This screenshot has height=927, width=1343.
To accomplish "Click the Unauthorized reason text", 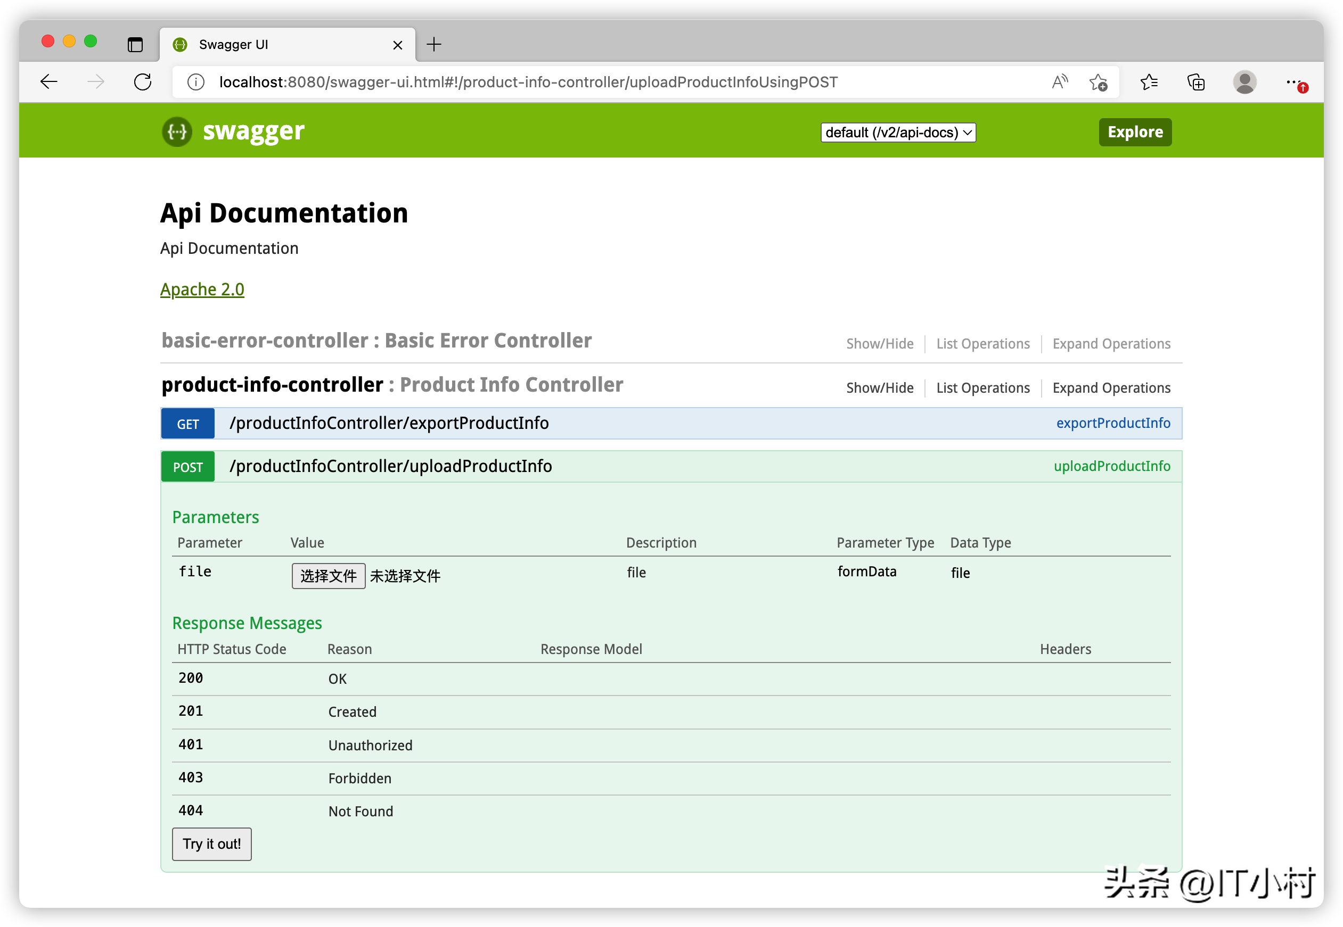I will (x=370, y=746).
